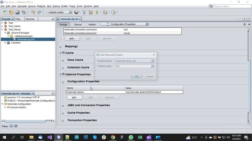Expand the Libraries node

(x=5, y=43)
